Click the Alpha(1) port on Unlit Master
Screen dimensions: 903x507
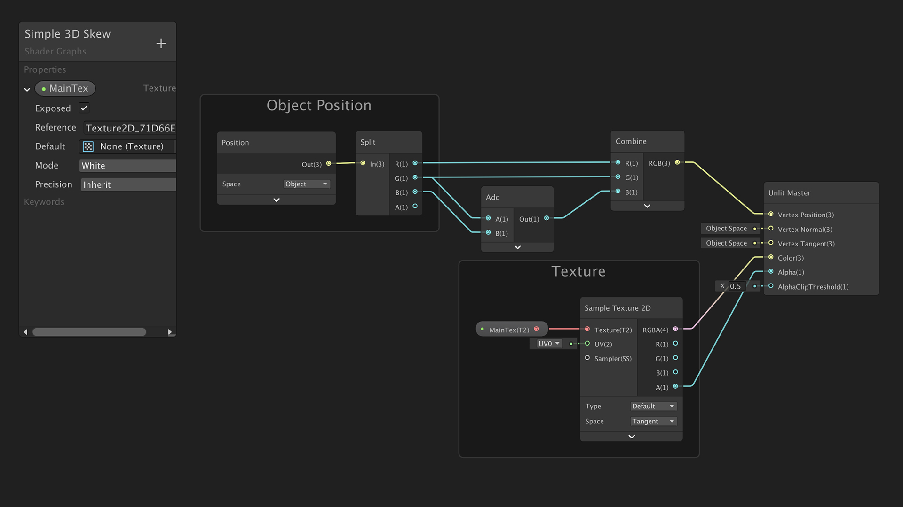tap(771, 271)
